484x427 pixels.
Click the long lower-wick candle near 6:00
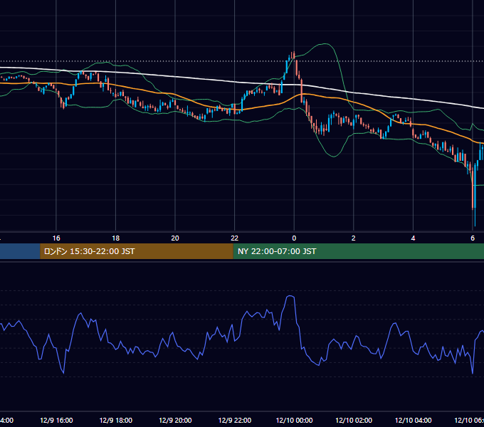pyautogui.click(x=475, y=194)
